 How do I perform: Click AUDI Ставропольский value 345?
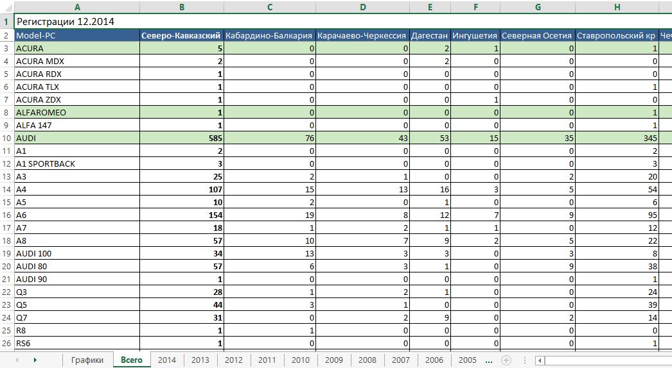617,138
